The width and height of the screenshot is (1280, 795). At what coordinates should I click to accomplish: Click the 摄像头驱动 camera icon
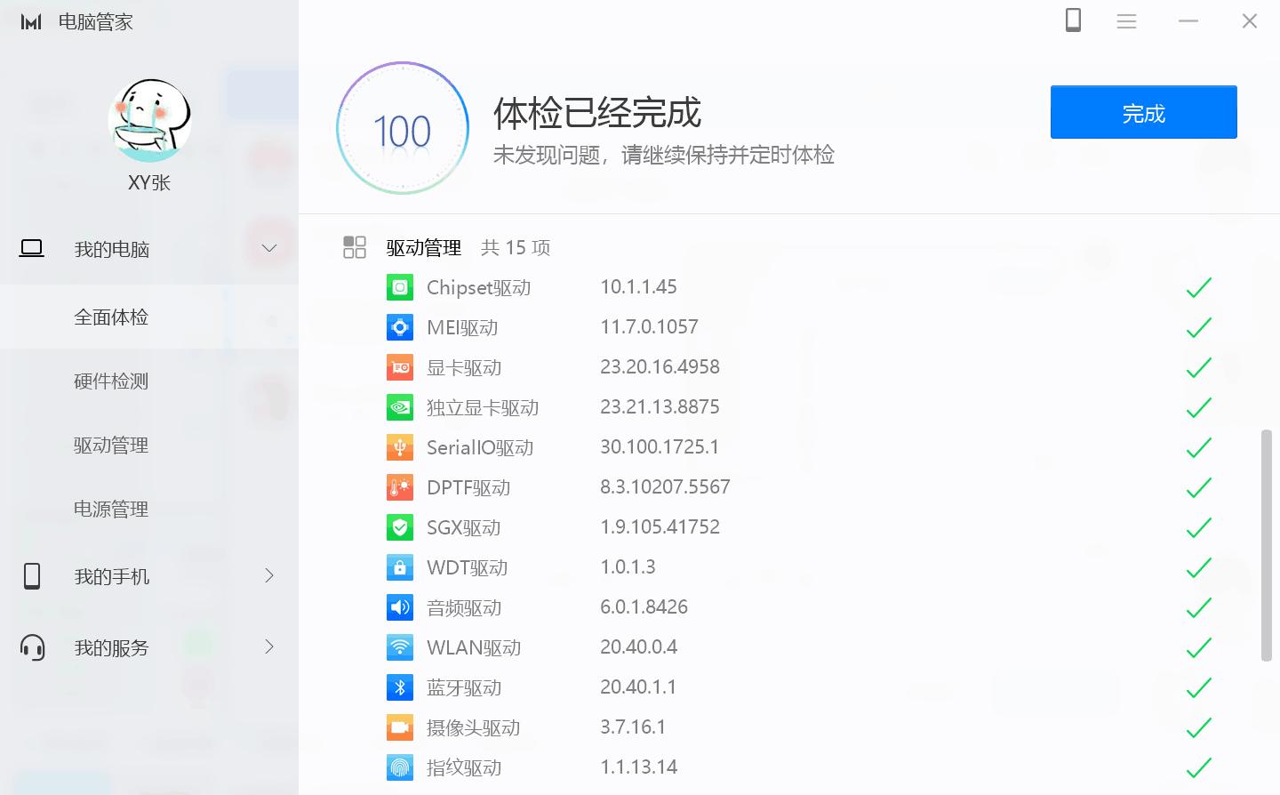tap(400, 727)
